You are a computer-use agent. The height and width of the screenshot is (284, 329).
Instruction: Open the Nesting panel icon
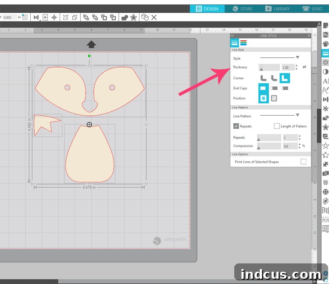click(325, 173)
